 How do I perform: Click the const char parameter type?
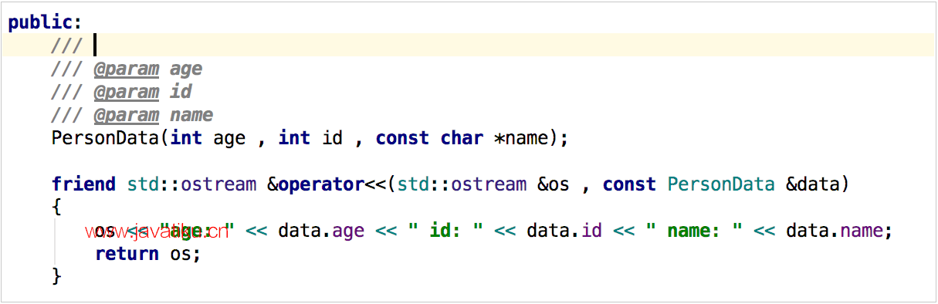(x=429, y=139)
